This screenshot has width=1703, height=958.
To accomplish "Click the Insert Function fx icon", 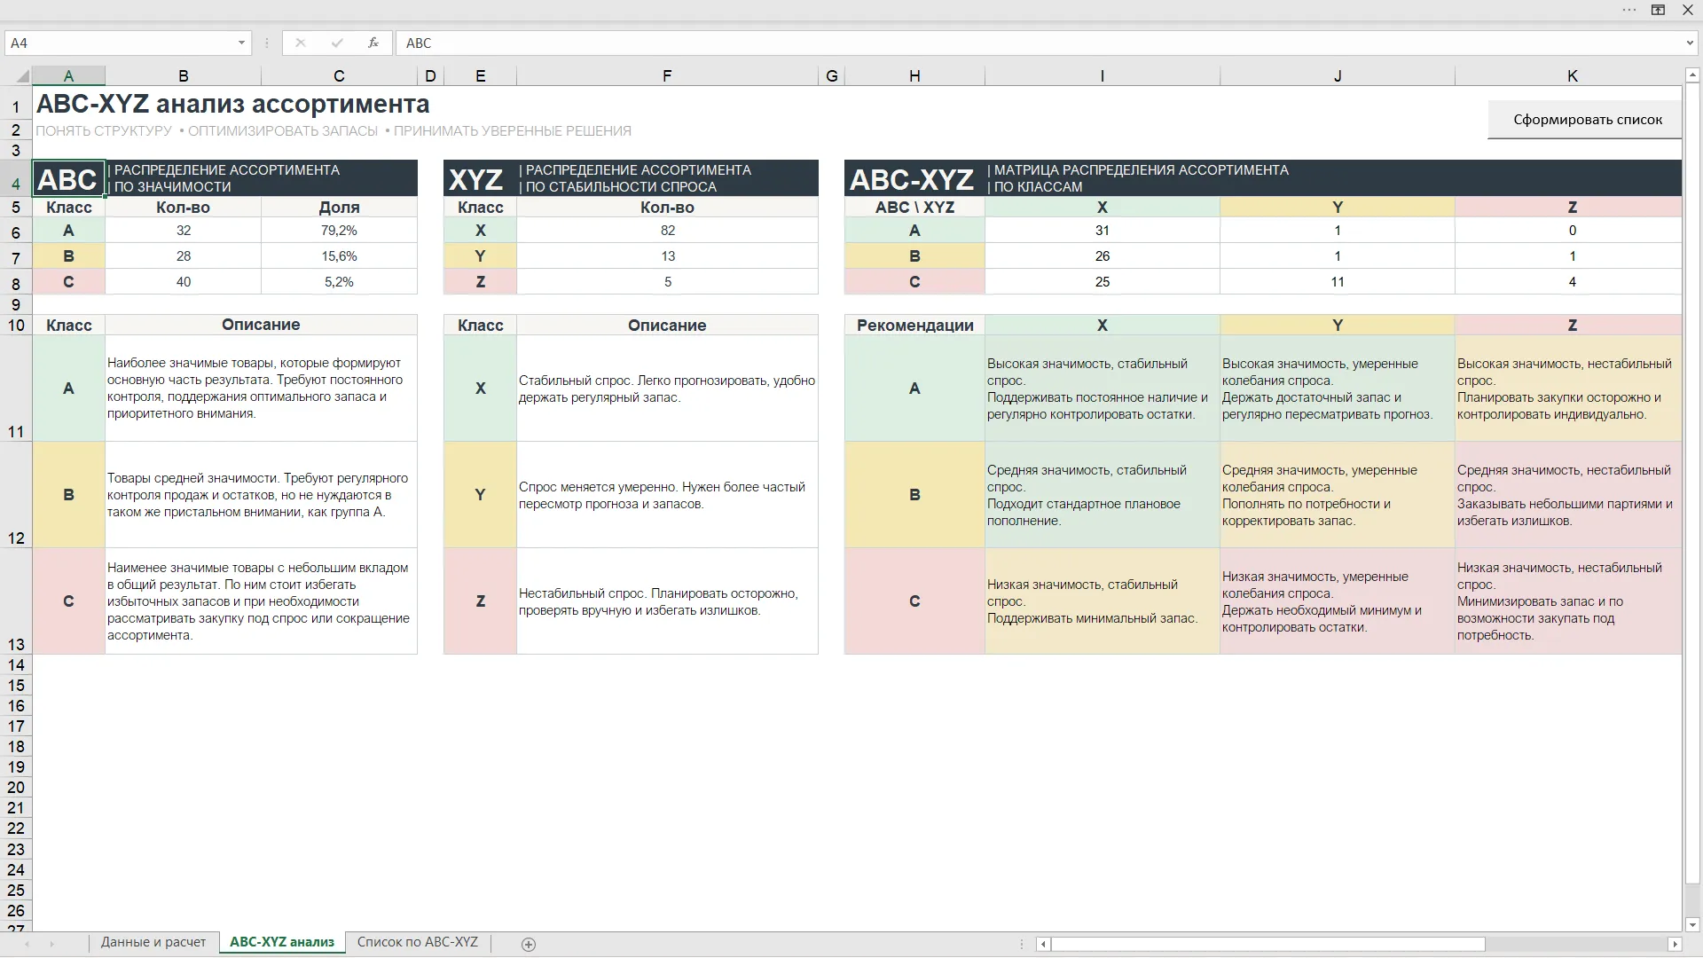I will tap(373, 43).
